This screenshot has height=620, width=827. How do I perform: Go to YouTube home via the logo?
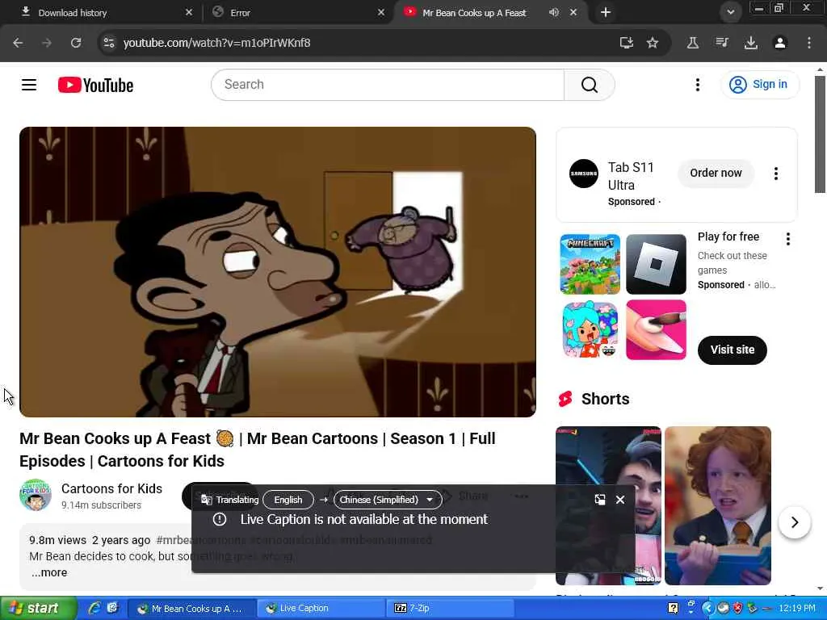[x=95, y=85]
